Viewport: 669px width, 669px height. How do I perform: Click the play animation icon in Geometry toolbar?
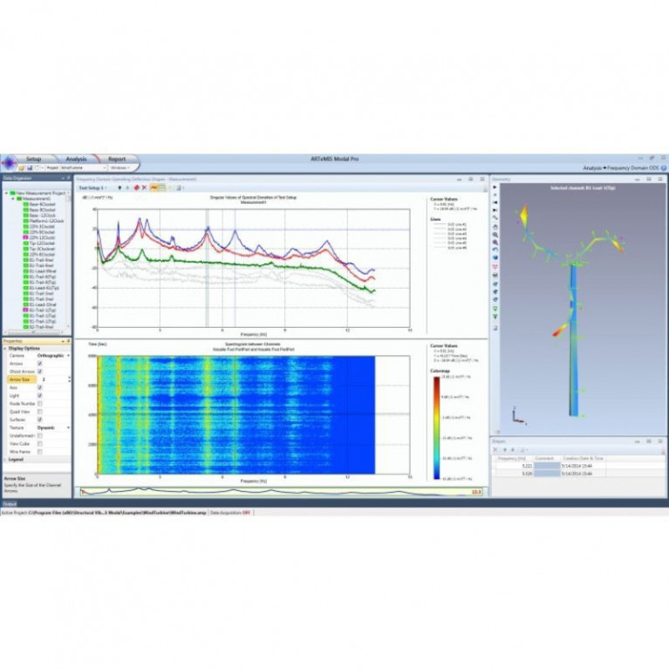pyautogui.click(x=495, y=188)
